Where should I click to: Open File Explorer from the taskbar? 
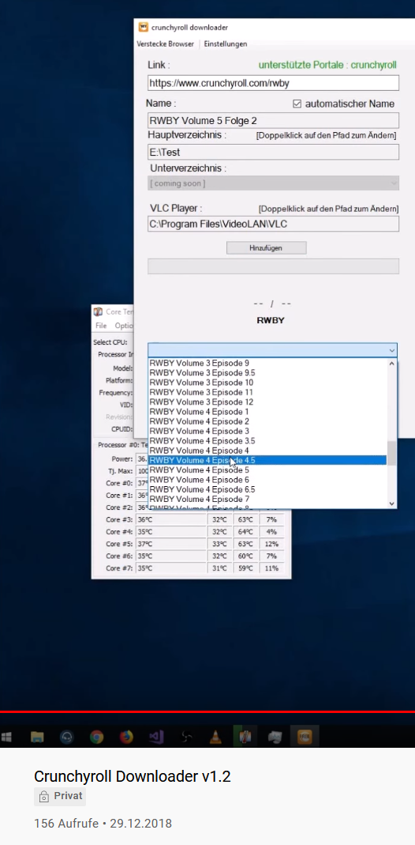[x=37, y=737]
